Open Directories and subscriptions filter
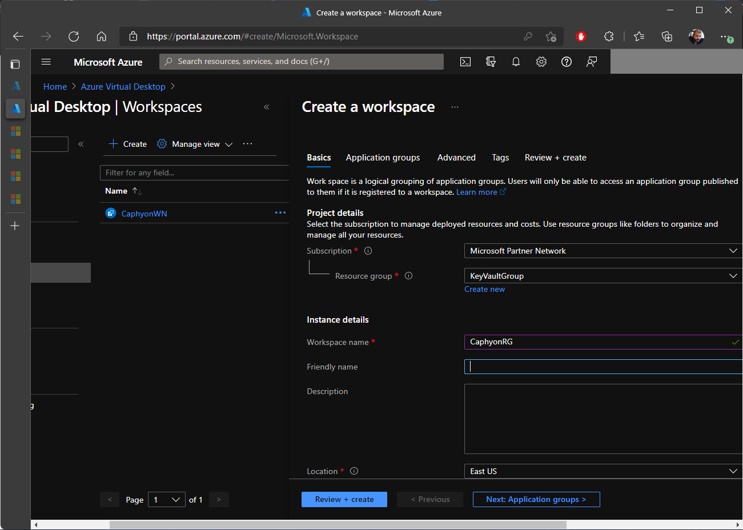This screenshot has width=743, height=530. tap(491, 62)
